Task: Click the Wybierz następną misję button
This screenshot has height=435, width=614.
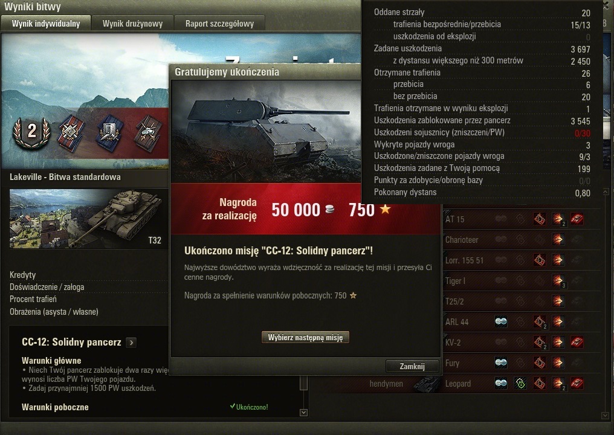Action: point(305,337)
